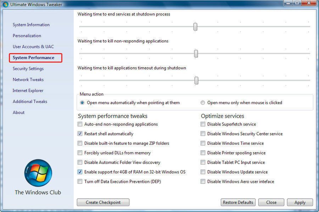Go to the Personalization section
The height and width of the screenshot is (212, 319).
click(27, 36)
